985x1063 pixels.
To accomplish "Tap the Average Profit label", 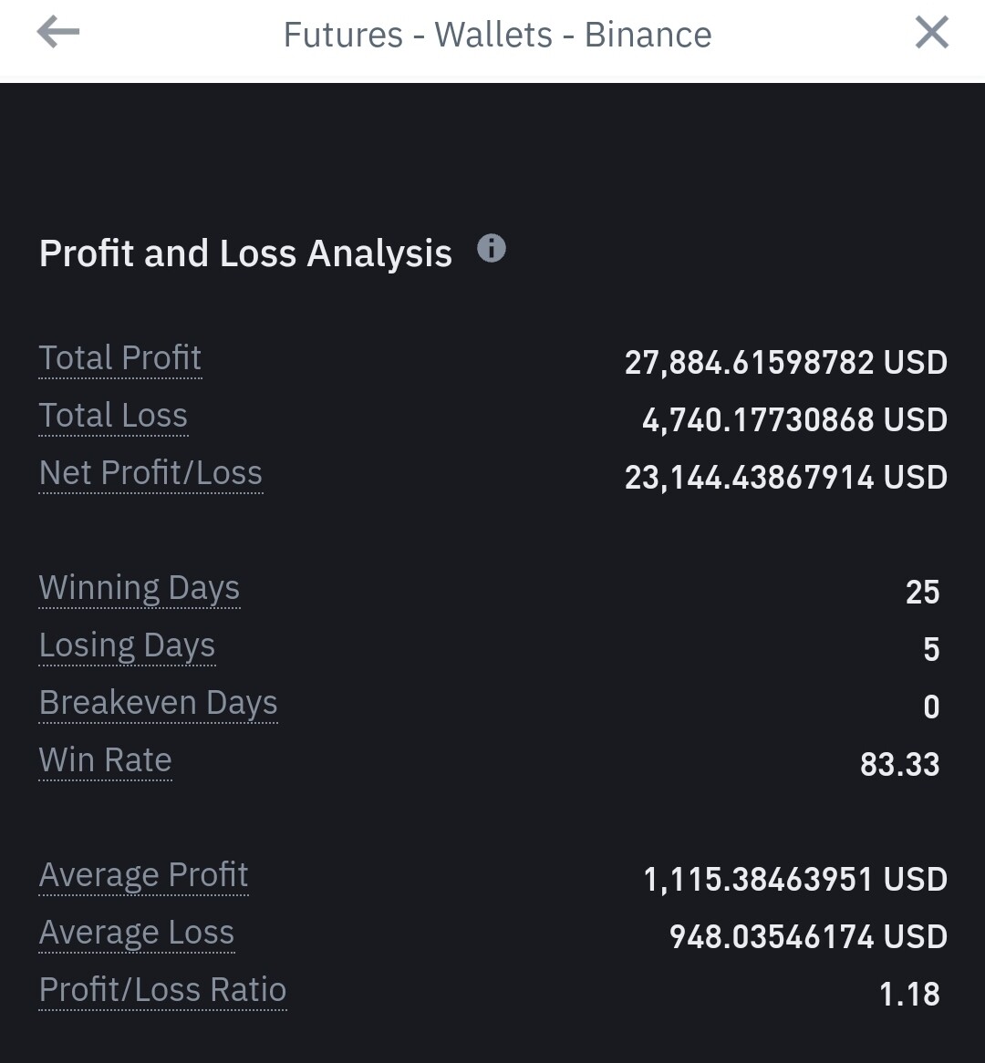I will point(143,875).
